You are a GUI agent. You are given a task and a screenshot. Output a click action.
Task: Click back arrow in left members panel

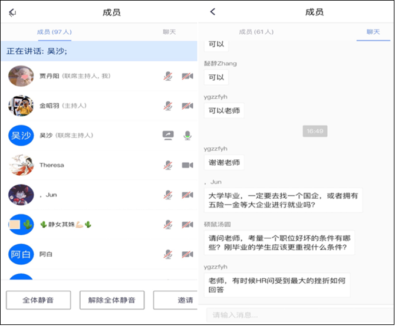12,12
